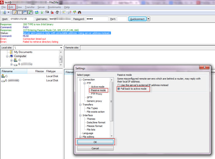Select Themes settings page
This screenshot has height=159, width=215.
pos(91,119)
